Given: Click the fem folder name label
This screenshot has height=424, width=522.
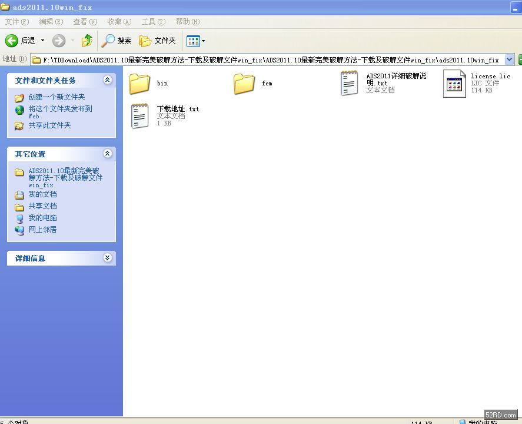Looking at the screenshot, I should (267, 83).
